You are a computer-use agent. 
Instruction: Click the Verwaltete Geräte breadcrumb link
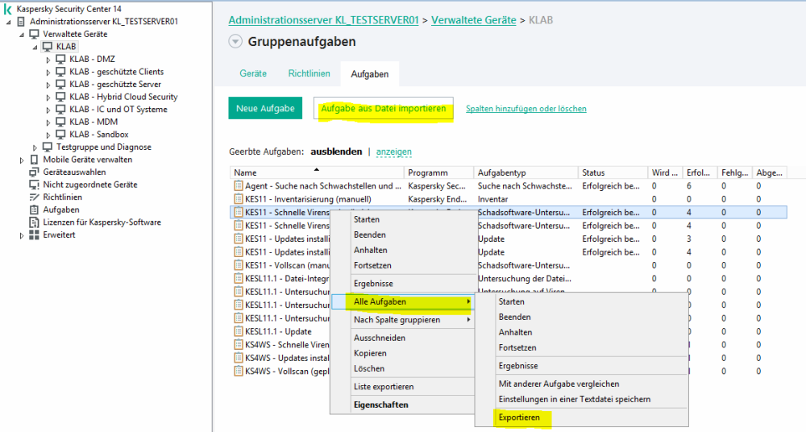click(x=473, y=20)
